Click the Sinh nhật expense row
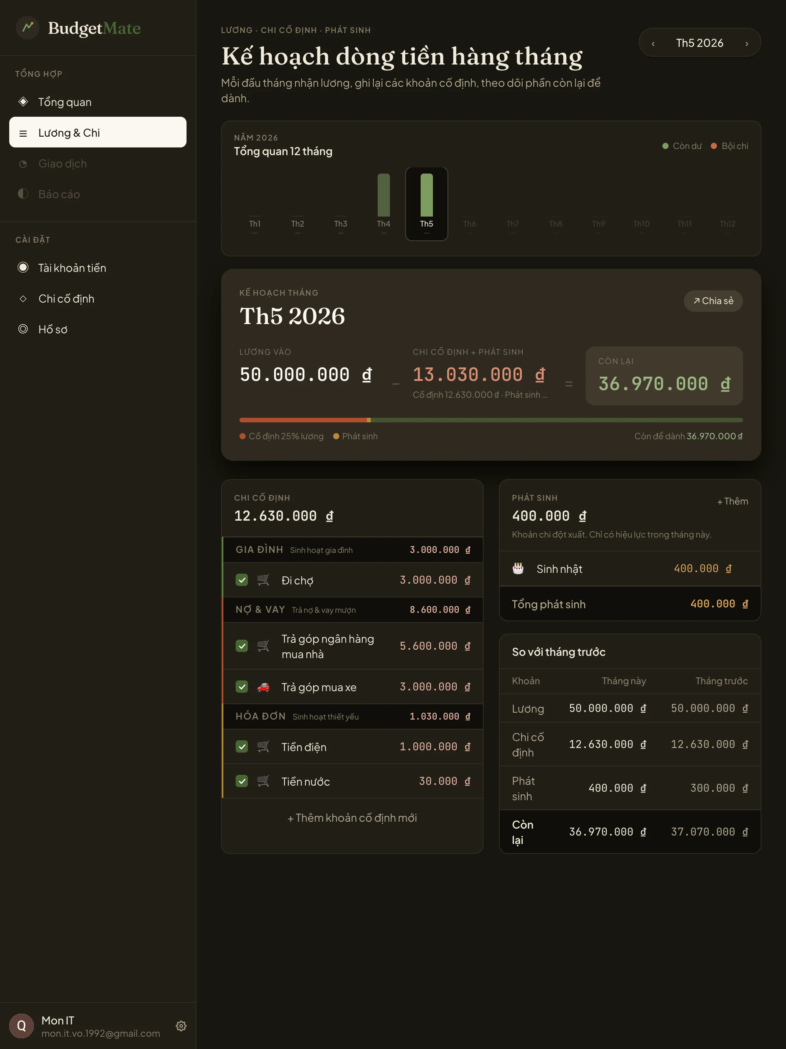 (630, 569)
